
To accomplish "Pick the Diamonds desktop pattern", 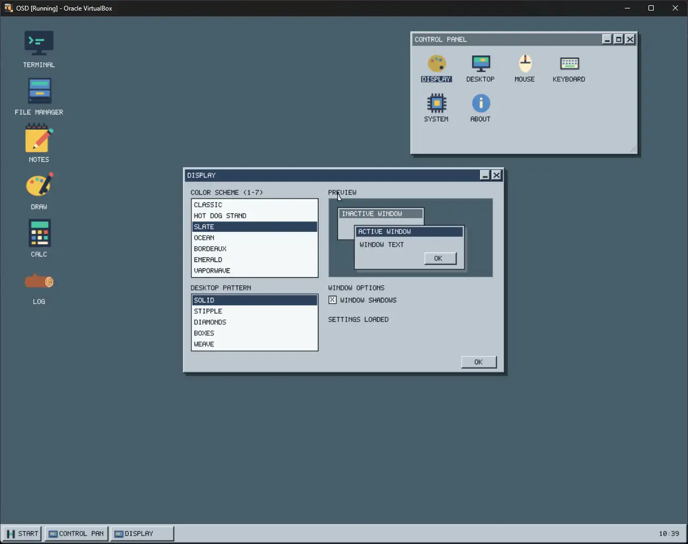I will pos(255,322).
